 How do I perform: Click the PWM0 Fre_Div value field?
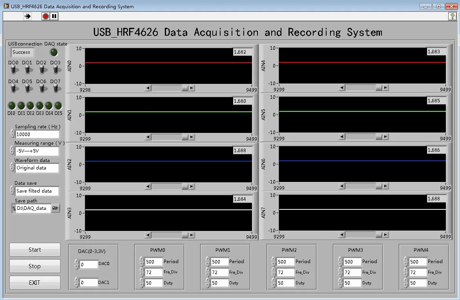pos(153,273)
